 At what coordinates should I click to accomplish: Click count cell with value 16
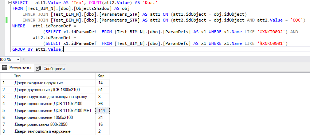coord(103,124)
